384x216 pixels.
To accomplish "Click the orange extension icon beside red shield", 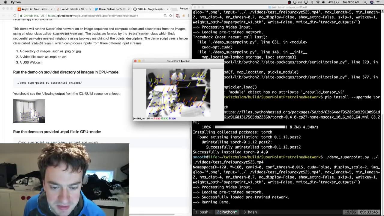I will 183,16.
